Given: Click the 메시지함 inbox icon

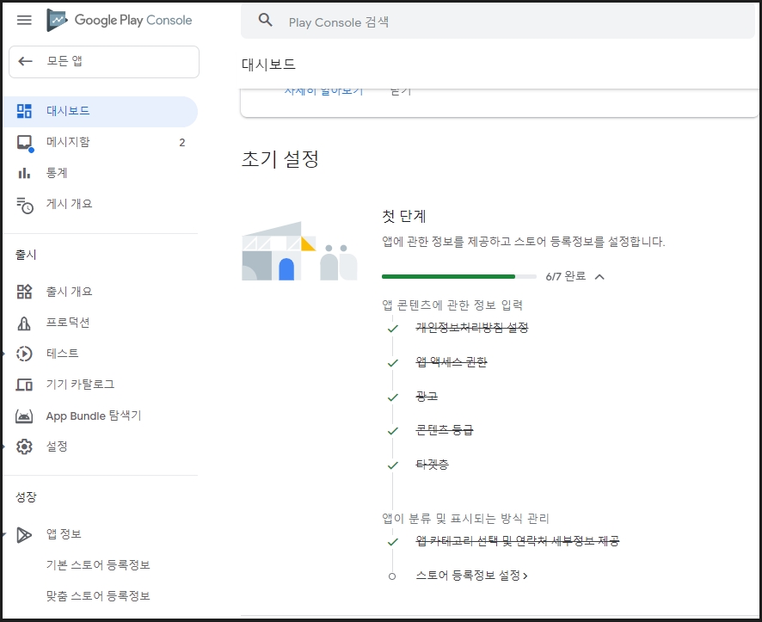Looking at the screenshot, I should (x=24, y=142).
